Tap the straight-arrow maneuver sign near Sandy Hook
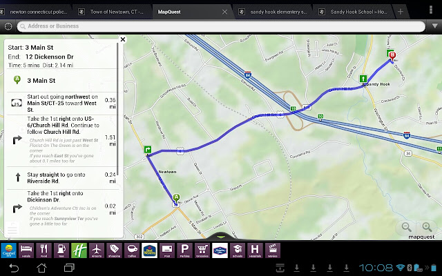 point(363,78)
